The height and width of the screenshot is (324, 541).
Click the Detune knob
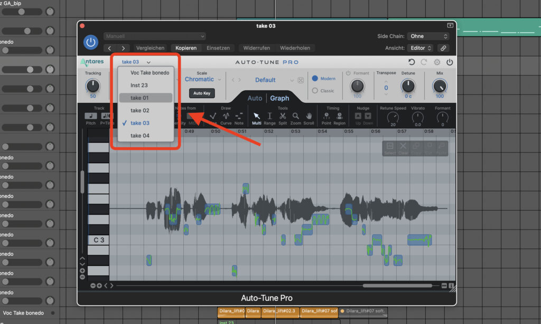point(408,86)
